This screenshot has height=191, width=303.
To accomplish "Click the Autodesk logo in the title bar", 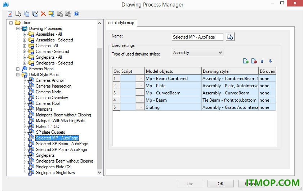I will [6, 4].
